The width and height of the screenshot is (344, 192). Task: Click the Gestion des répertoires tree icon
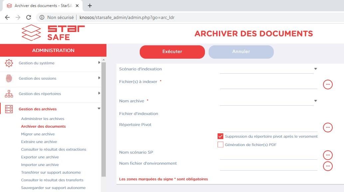[x=9, y=94]
